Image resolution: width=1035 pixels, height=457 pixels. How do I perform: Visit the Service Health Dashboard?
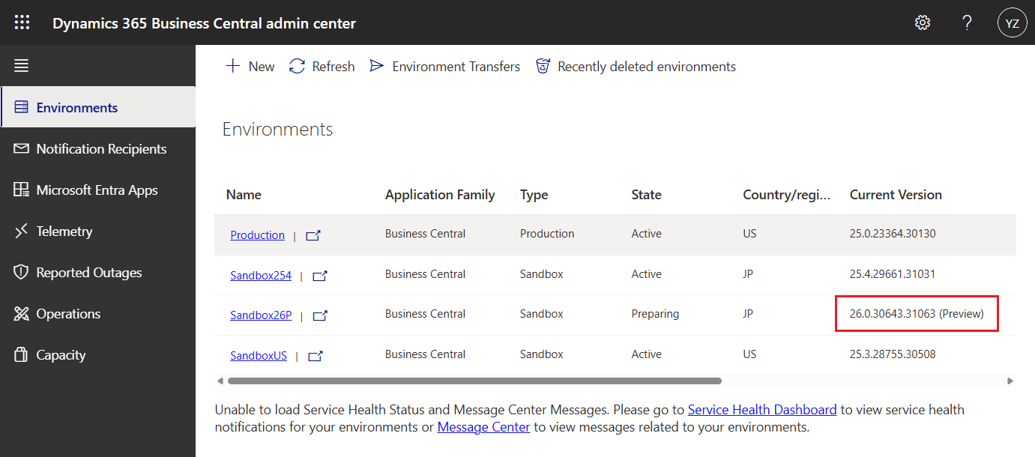coord(761,409)
